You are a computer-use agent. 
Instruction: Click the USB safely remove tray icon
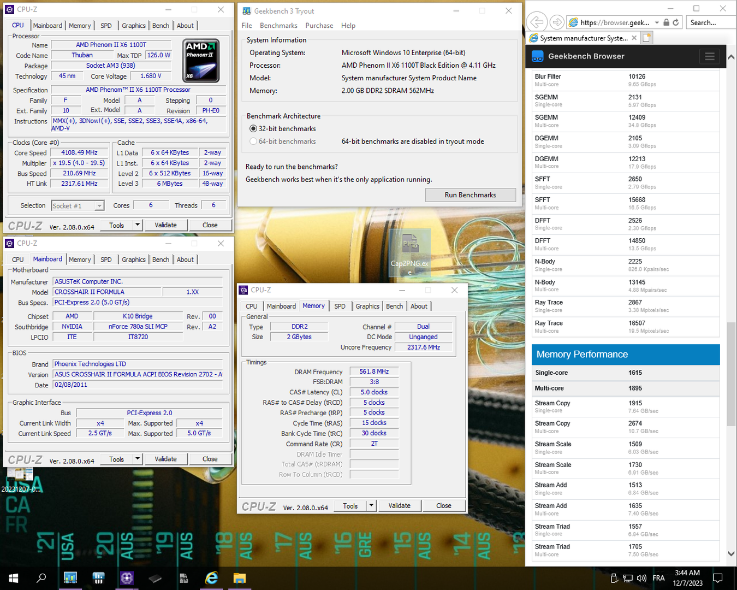(614, 578)
